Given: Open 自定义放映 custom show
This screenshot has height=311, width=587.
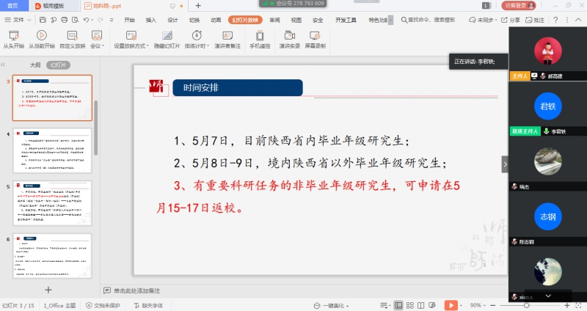Looking at the screenshot, I should point(73,38).
